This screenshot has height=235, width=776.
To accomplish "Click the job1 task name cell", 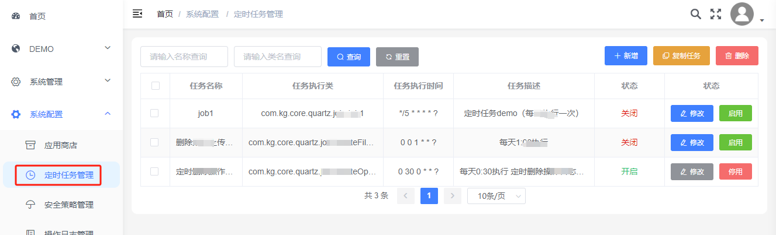I will pyautogui.click(x=206, y=114).
